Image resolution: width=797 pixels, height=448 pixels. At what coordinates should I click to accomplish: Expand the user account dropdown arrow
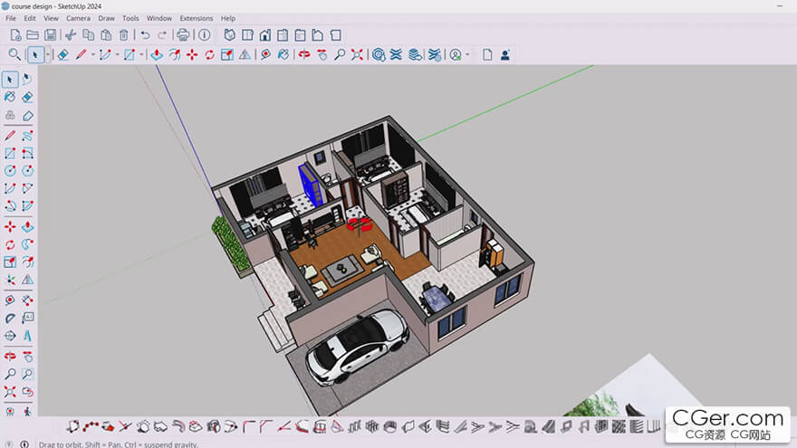point(467,55)
